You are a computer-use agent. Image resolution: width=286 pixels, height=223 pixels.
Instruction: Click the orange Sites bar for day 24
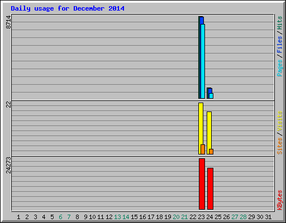tap(211, 152)
